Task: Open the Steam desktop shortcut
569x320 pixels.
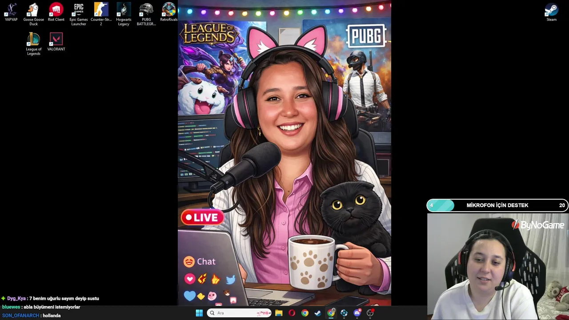Action: point(551,12)
